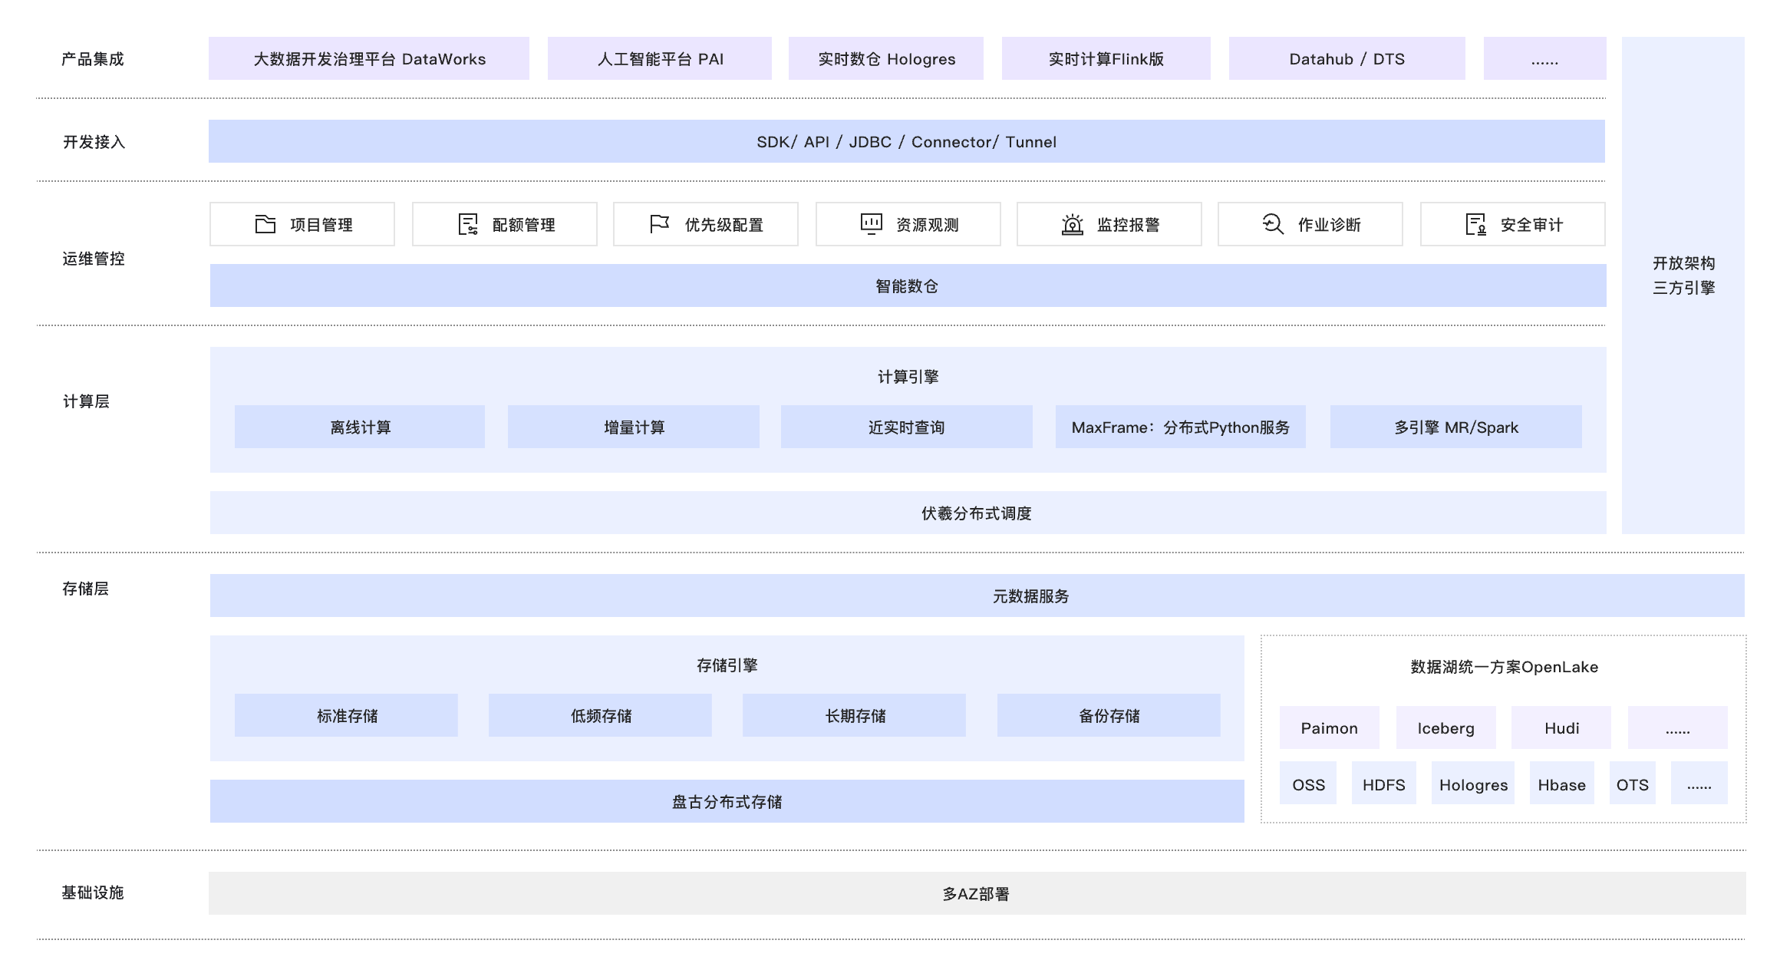Select the Hologres box in OpenLake section
Image resolution: width=1780 pixels, height=970 pixels.
(1473, 783)
